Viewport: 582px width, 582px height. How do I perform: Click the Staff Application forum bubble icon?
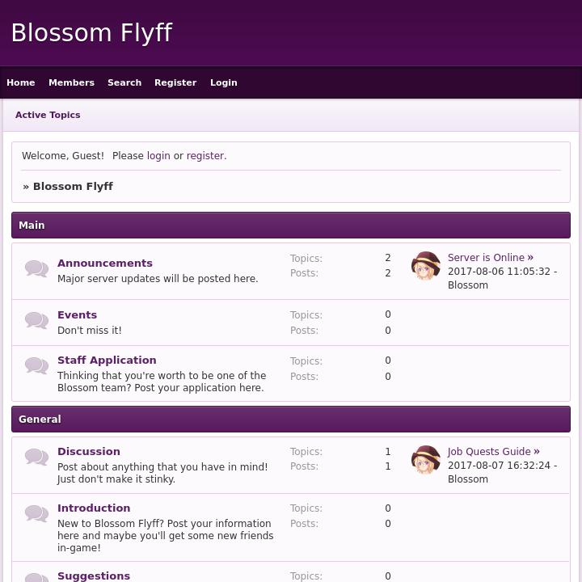click(x=36, y=366)
